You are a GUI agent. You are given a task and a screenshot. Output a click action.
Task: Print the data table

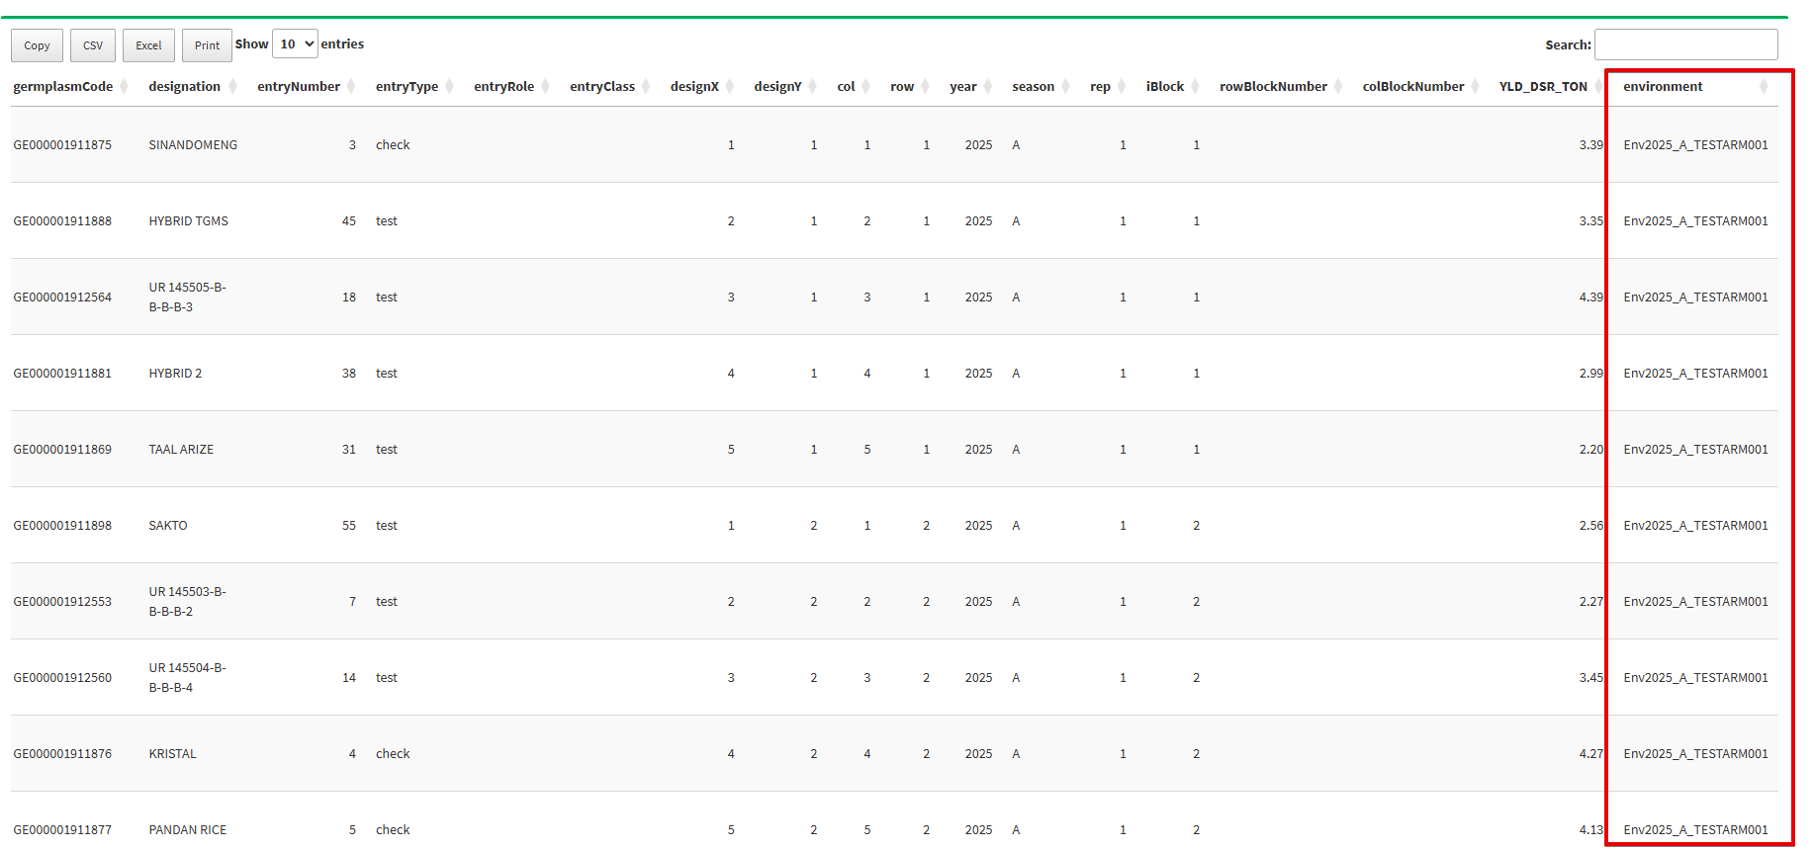pyautogui.click(x=207, y=45)
